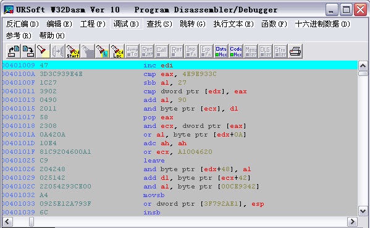
Task: Click the horizontal scrollbar right arrow
Action: pyautogui.click(x=352, y=222)
